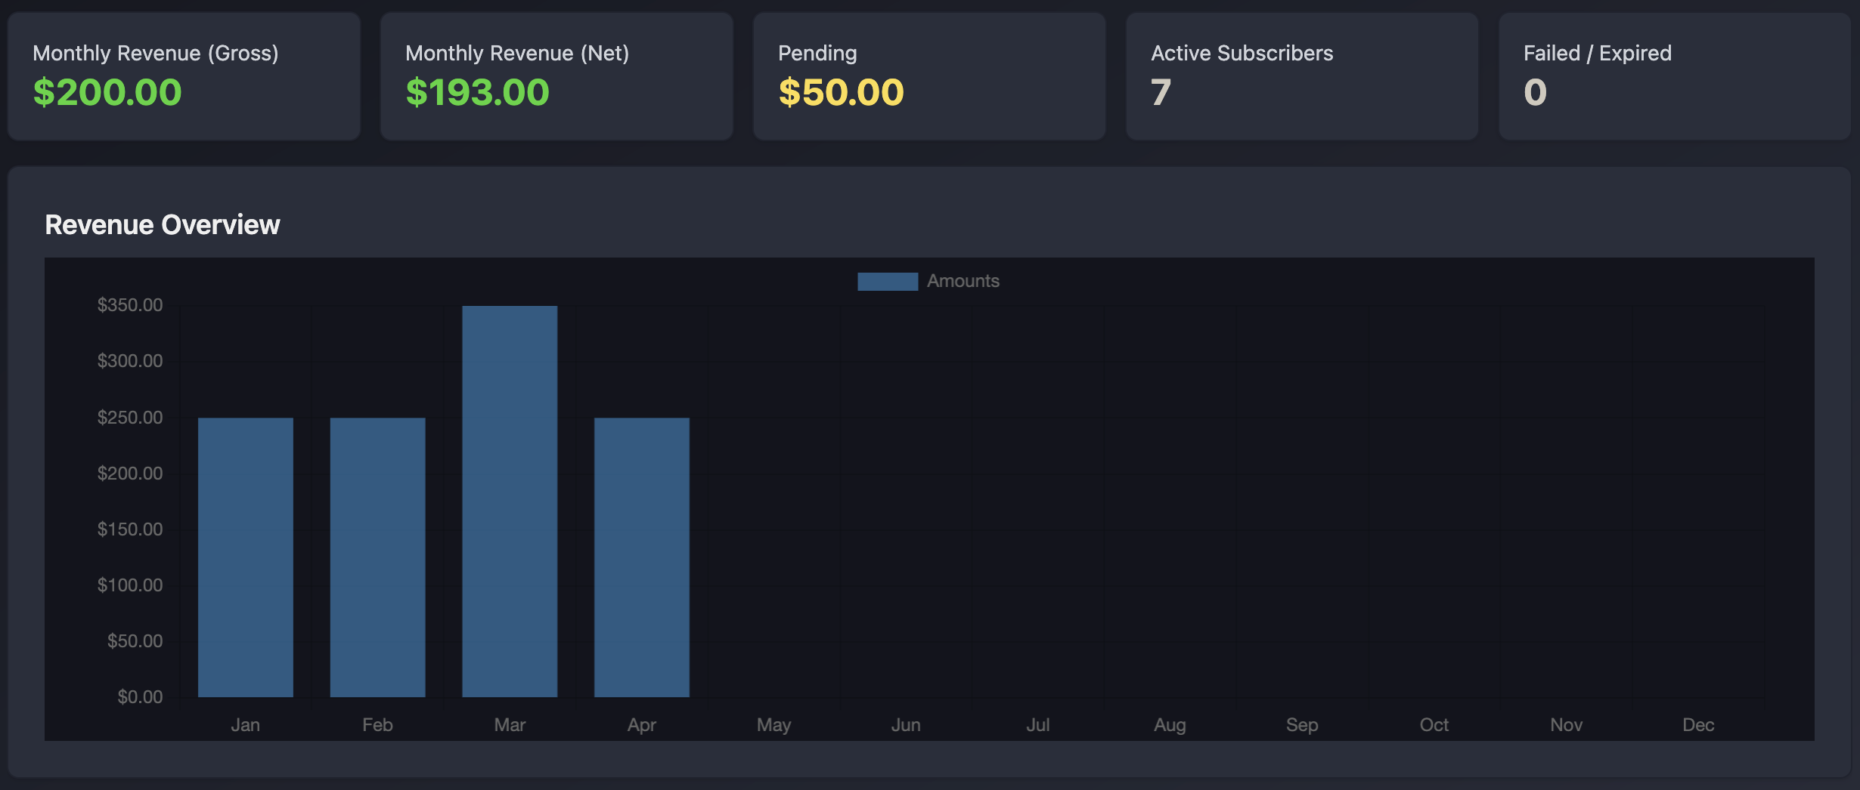1860x790 pixels.
Task: Select the subscriber count 7
Action: click(1159, 91)
